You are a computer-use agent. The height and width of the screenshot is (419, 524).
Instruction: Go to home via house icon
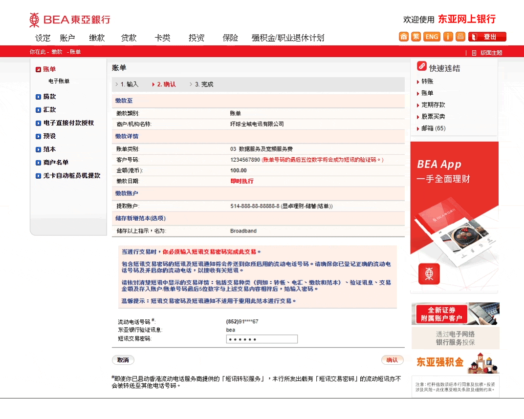(404, 37)
